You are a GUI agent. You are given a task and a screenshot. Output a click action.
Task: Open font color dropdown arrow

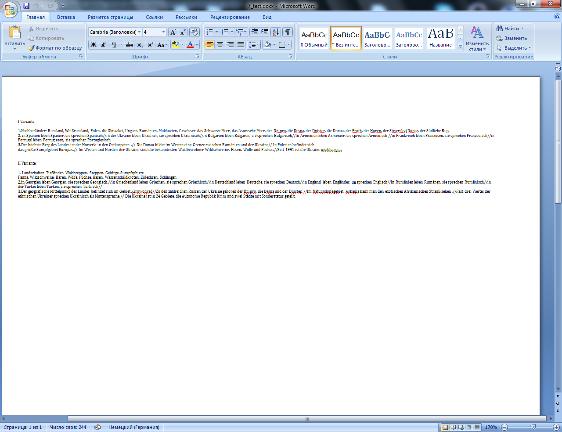(x=197, y=45)
